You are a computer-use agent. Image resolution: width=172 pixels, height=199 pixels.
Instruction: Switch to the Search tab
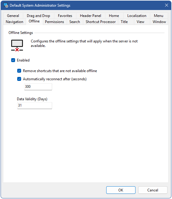[75, 22]
